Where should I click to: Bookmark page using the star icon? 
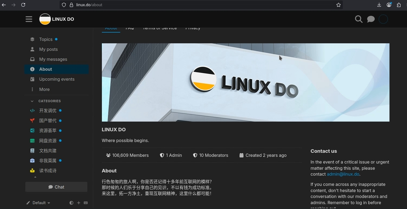tap(339, 5)
